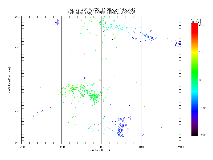The height and width of the screenshot is (160, 213).
Task: Click the N-S axis tick label "0"
Action: point(19,80)
